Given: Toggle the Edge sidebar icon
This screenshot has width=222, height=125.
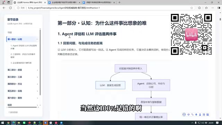Looking at the screenshot, I should (219, 8).
